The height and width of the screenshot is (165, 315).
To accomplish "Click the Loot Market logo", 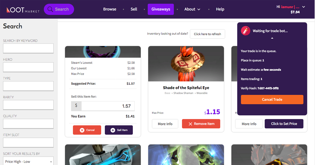I will (x=23, y=10).
